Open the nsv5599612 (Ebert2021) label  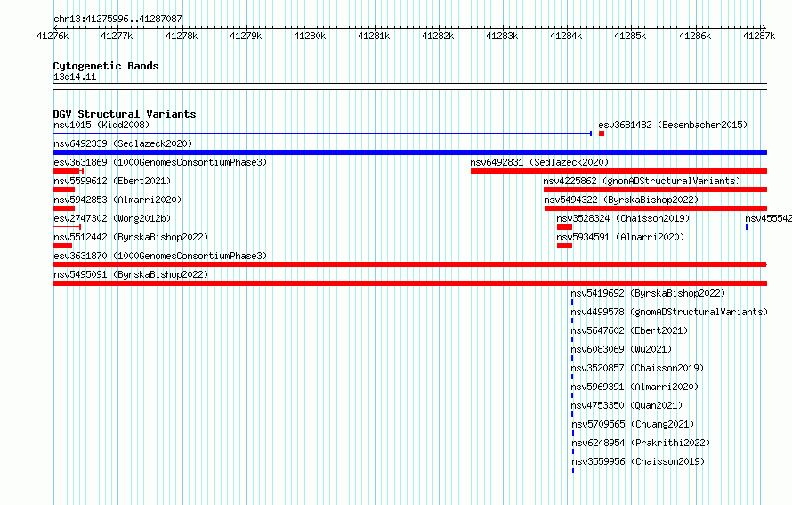[x=112, y=181]
